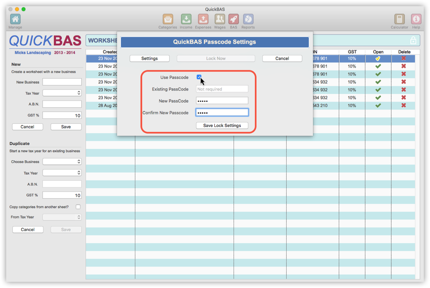The image size is (430, 288).
Task: Uncheck the Use Passcode checkbox
Action: pos(199,77)
